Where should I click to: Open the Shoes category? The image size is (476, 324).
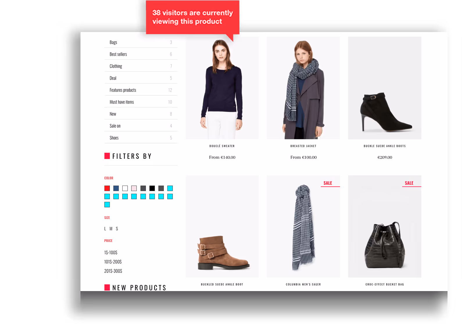click(x=141, y=138)
